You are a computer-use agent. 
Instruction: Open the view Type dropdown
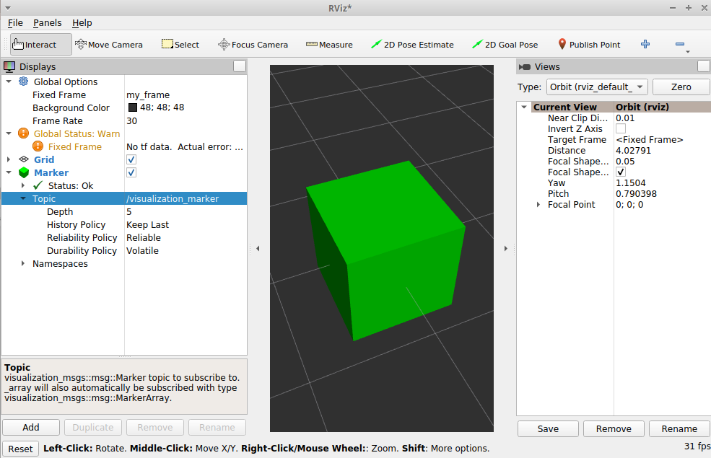pos(597,87)
